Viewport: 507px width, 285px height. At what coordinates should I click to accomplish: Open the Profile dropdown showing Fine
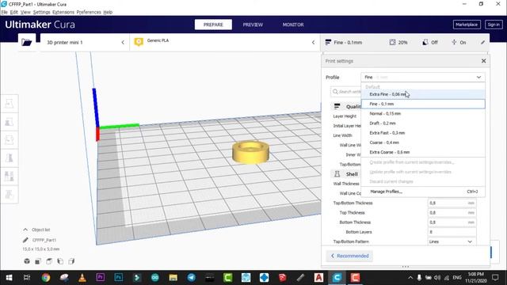pyautogui.click(x=423, y=78)
